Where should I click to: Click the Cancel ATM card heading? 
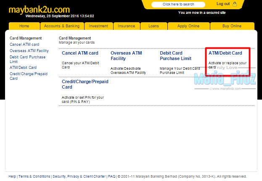tap(80, 53)
